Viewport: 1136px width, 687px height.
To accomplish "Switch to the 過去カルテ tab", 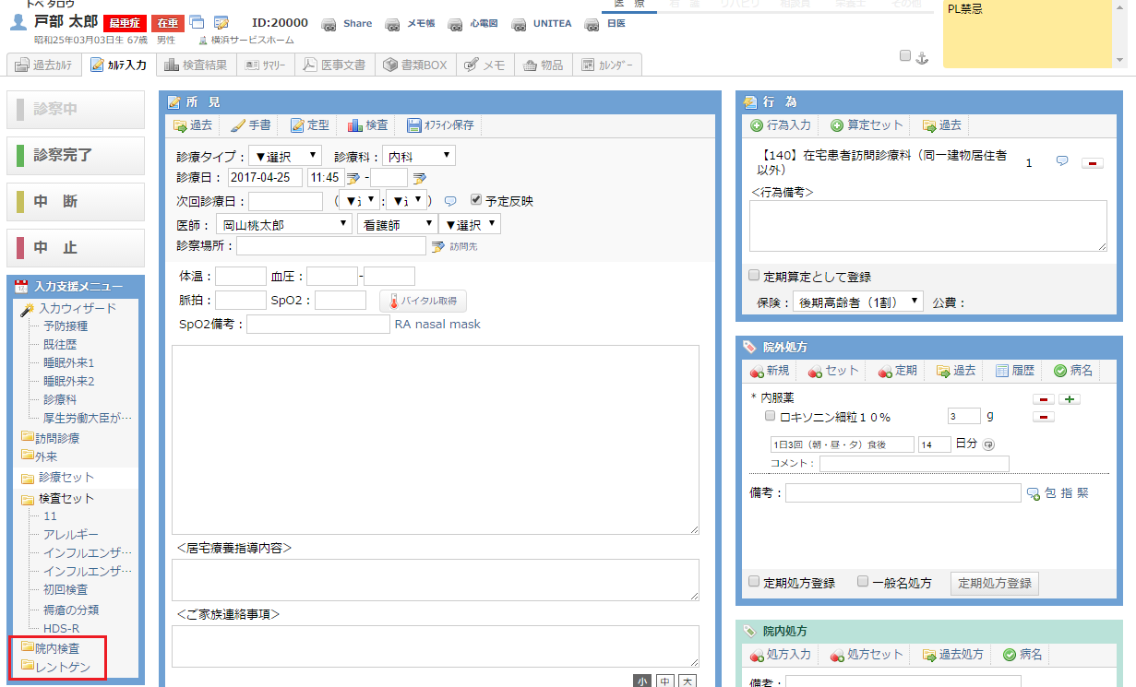I will [44, 65].
